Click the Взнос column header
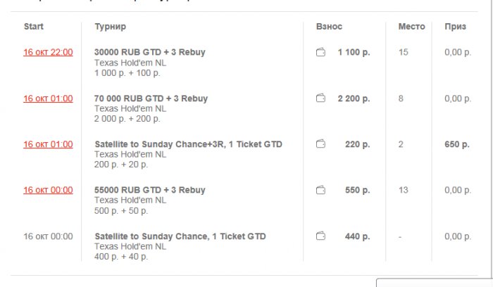 [x=329, y=27]
